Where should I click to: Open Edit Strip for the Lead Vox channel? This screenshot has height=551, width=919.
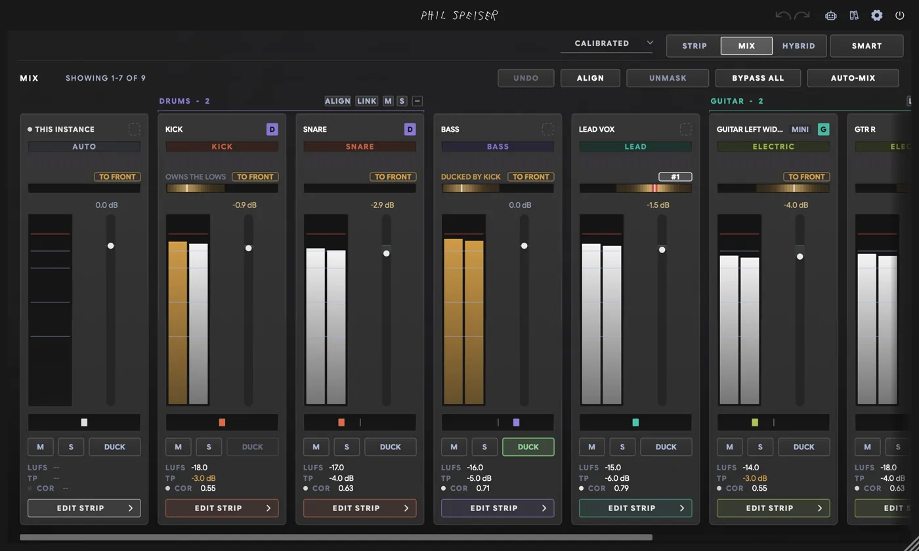635,508
